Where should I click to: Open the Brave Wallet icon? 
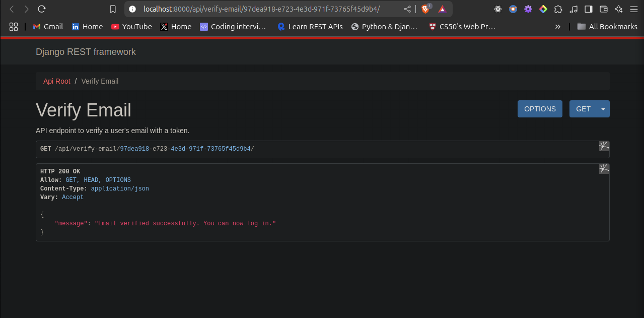(604, 9)
